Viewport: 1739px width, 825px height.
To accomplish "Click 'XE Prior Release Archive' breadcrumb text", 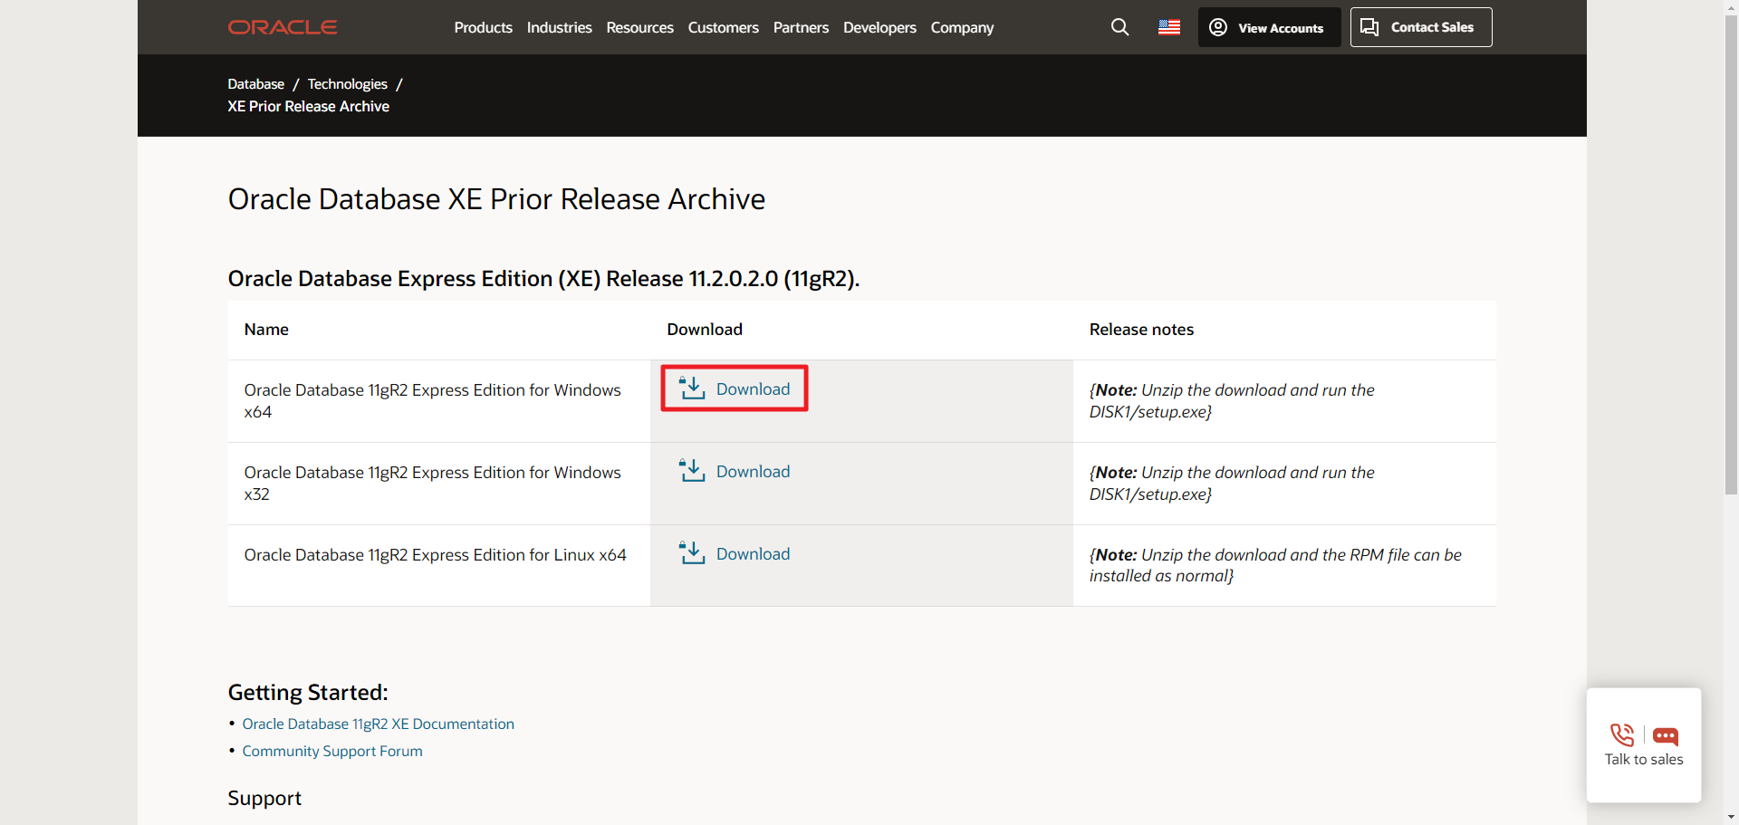I will [x=308, y=106].
